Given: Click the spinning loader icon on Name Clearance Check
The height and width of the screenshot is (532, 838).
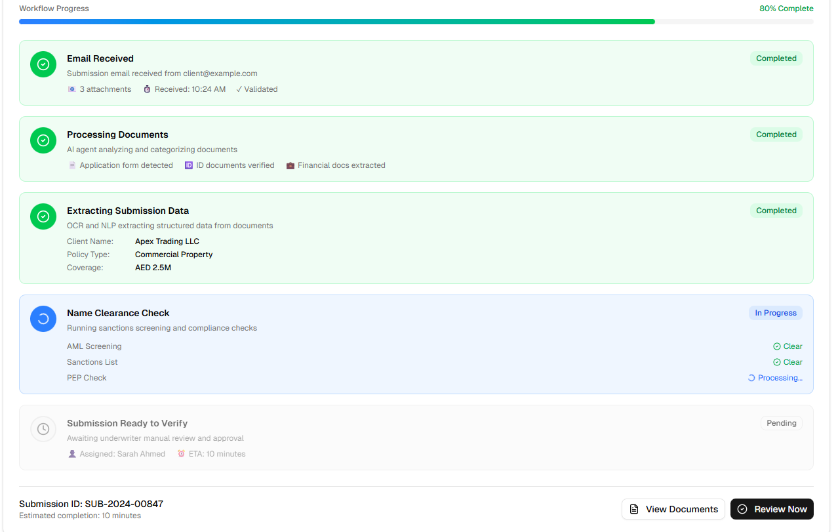Looking at the screenshot, I should click(x=43, y=318).
